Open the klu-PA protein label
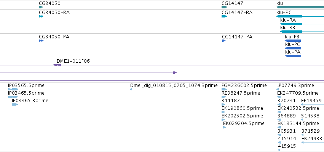This screenshot has width=324, height=152. click(x=293, y=52)
